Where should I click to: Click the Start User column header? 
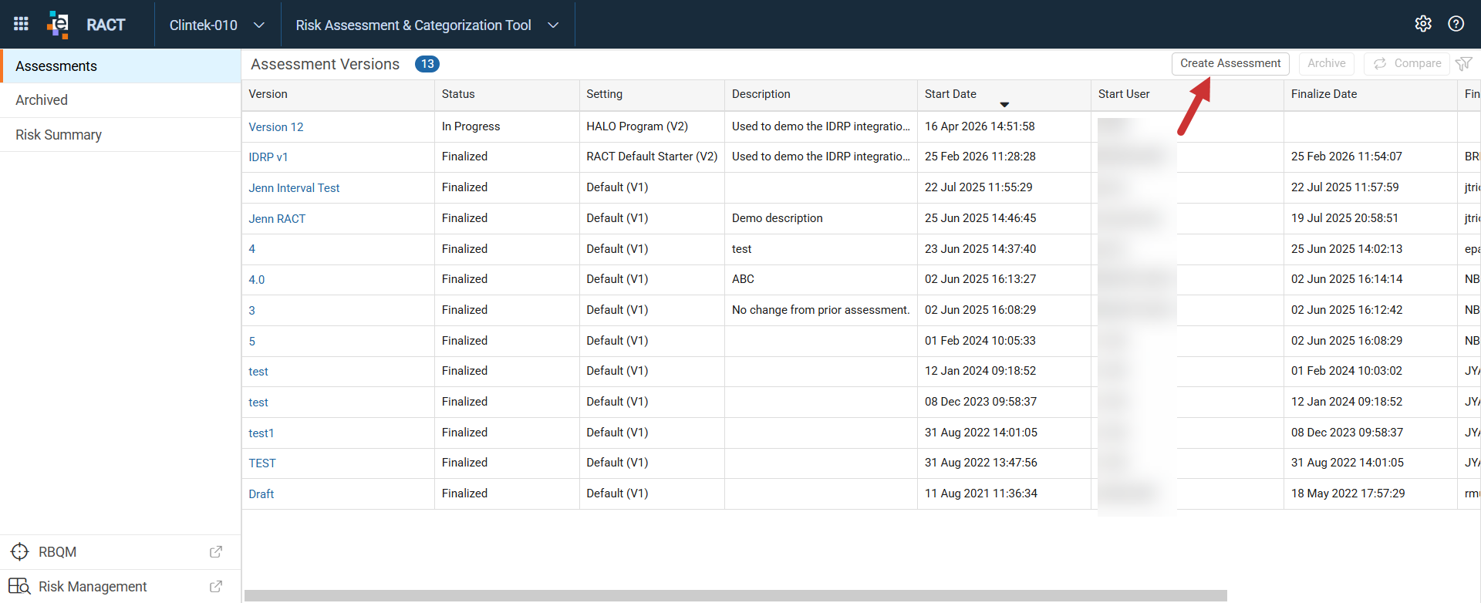1187,94
